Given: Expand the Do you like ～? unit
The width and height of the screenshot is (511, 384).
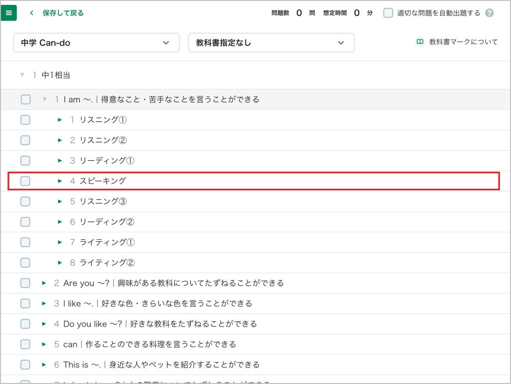Looking at the screenshot, I should tap(44, 324).
